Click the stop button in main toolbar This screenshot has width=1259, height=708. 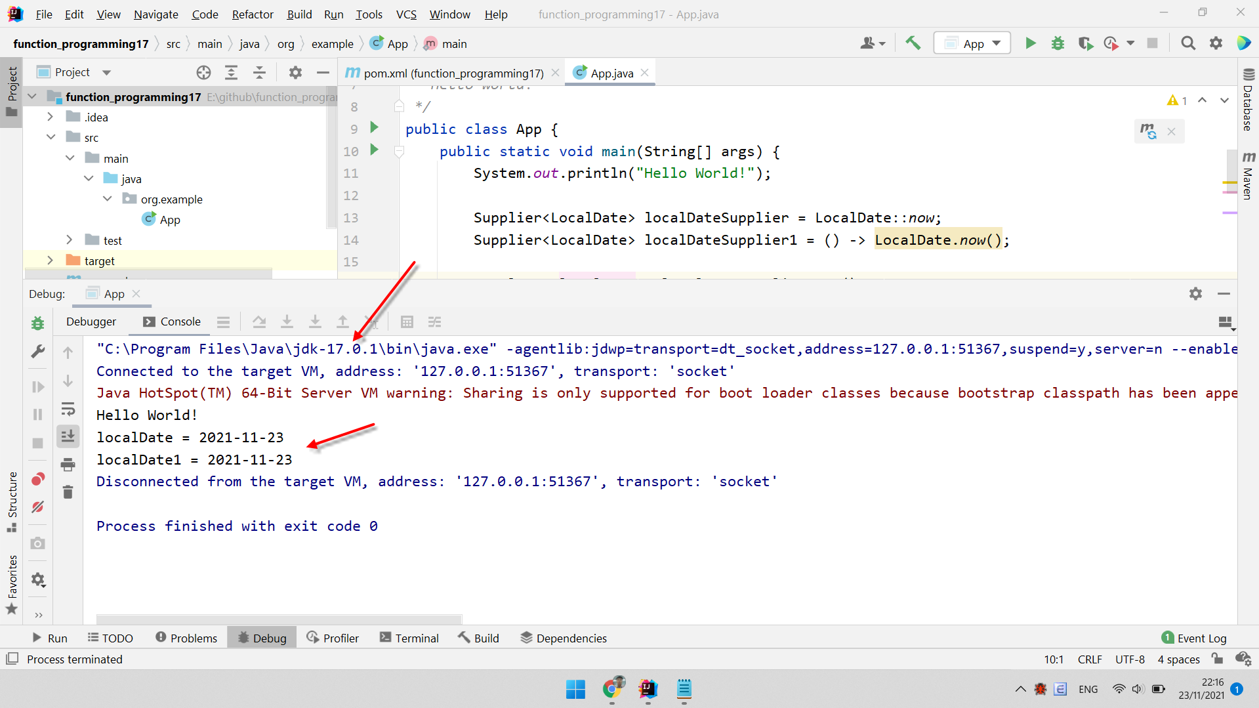coord(1152,43)
